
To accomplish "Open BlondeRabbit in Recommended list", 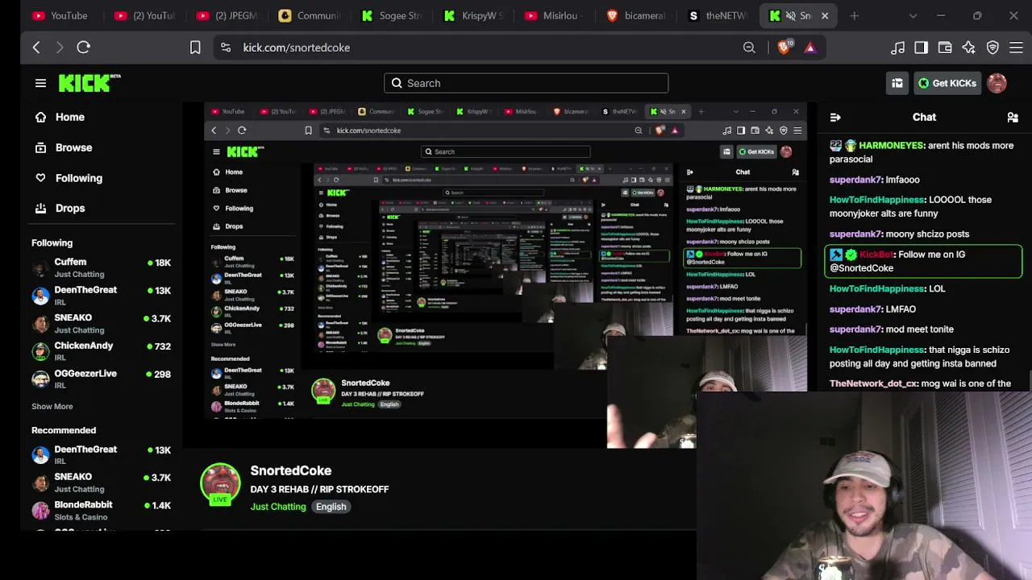I will 101,511.
